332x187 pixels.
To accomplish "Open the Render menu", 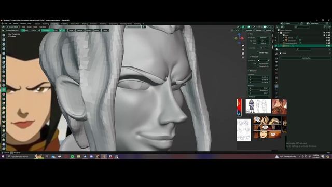I will [16, 24].
